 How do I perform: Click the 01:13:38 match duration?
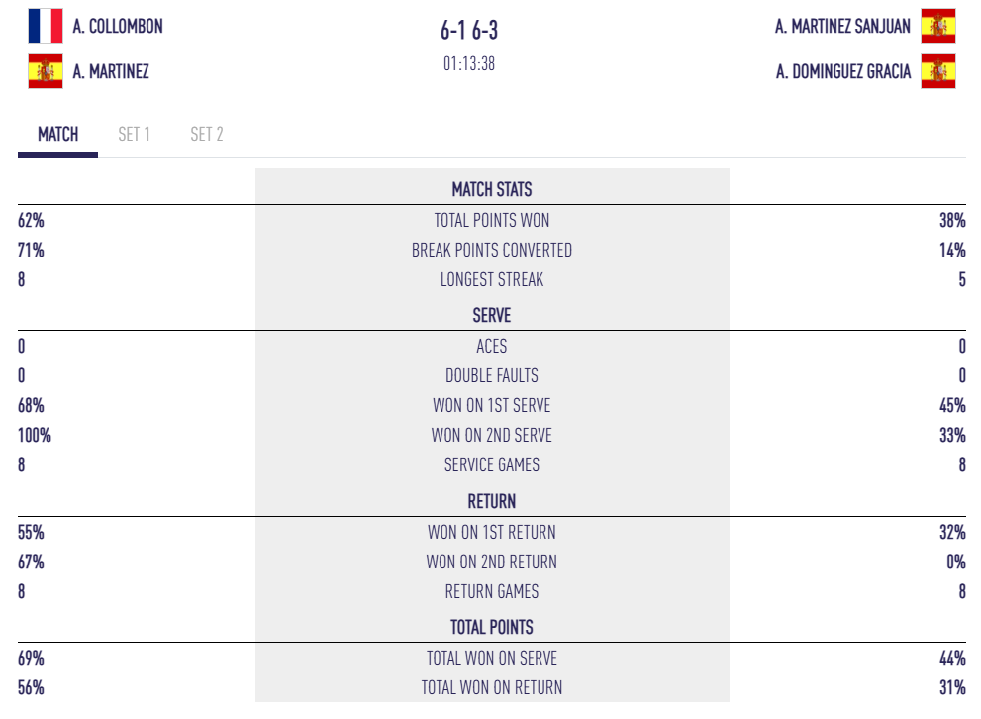tap(469, 64)
